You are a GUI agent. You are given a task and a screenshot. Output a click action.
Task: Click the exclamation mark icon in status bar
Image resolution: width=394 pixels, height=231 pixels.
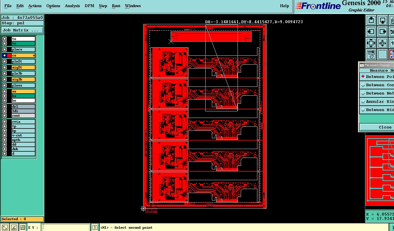point(95,228)
